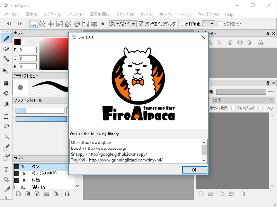Select the Bucket fill tool
This screenshot has width=277, height=207.
click(6, 93)
